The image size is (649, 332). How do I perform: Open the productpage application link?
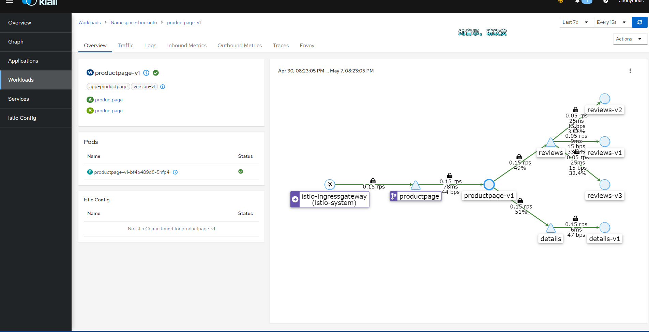click(x=109, y=100)
